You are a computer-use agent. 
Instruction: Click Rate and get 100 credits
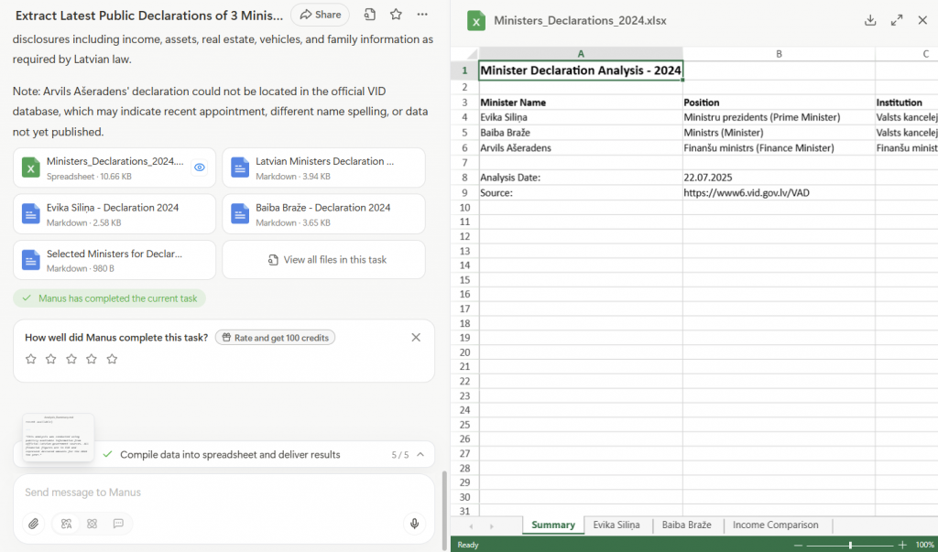tap(275, 338)
